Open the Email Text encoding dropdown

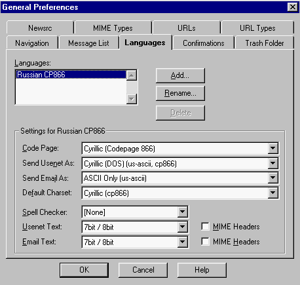click(183, 242)
